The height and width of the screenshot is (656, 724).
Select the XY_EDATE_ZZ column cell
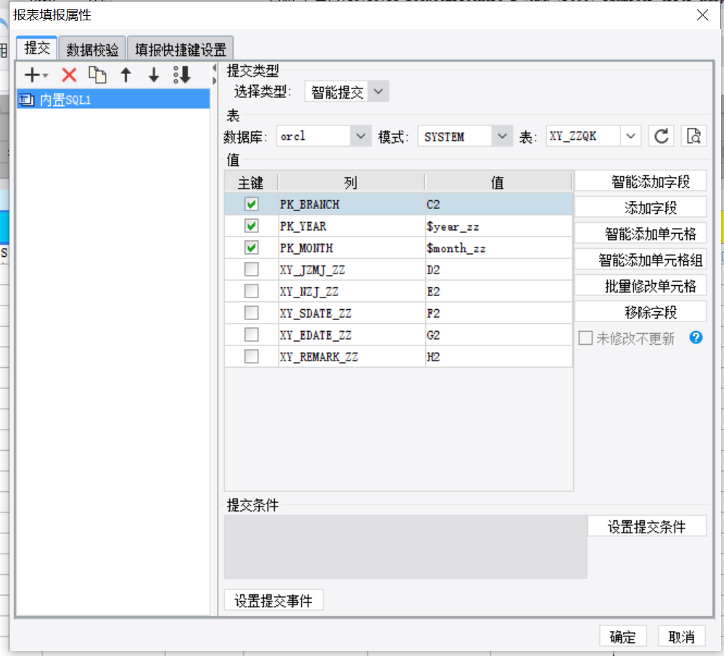(x=351, y=335)
